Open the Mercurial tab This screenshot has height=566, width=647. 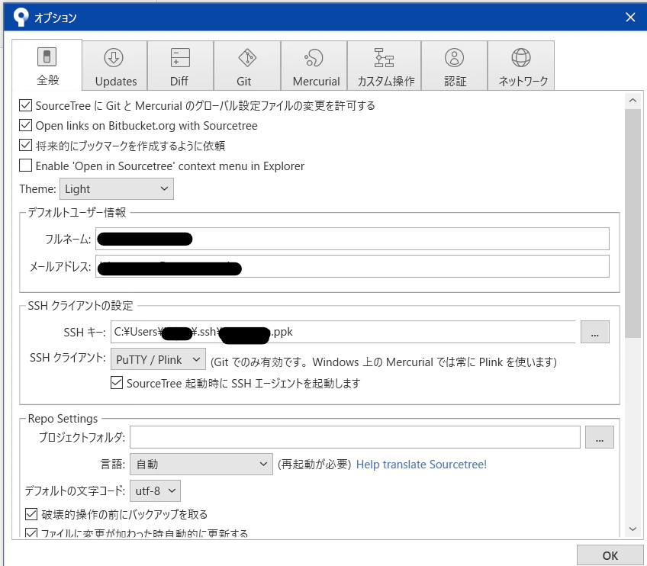coord(314,66)
